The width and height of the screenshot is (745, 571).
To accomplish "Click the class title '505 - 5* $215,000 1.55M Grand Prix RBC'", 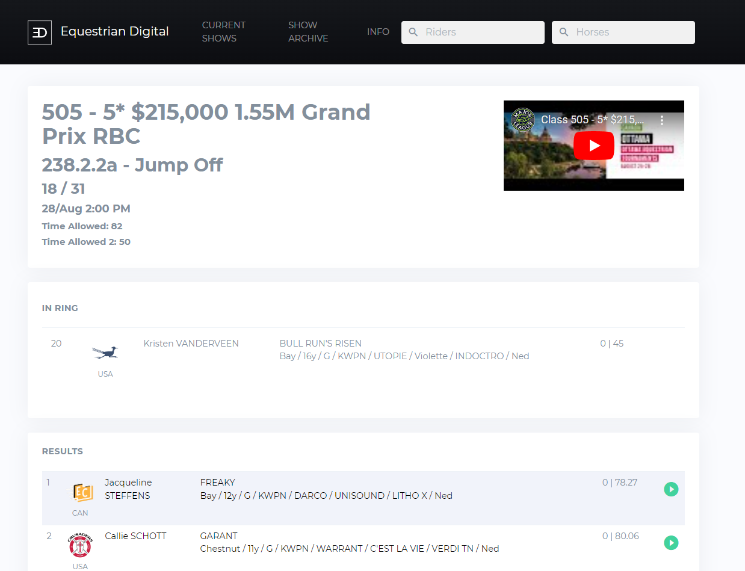I will (x=206, y=124).
